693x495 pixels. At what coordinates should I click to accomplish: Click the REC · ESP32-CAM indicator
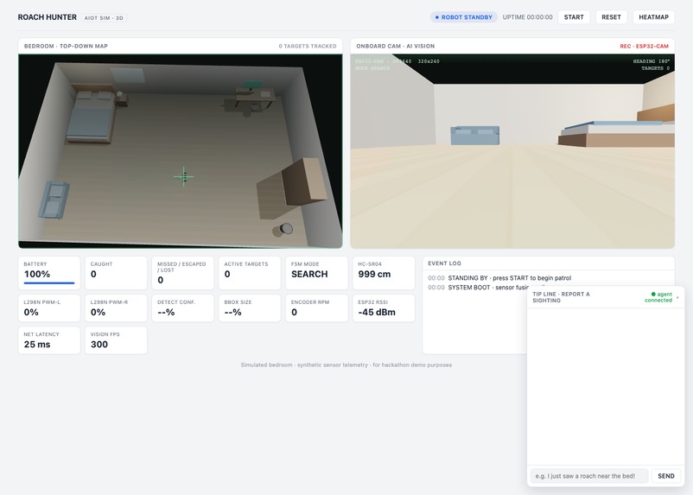645,46
